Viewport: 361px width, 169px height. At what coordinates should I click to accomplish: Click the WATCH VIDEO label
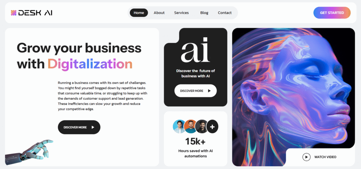[325, 157]
